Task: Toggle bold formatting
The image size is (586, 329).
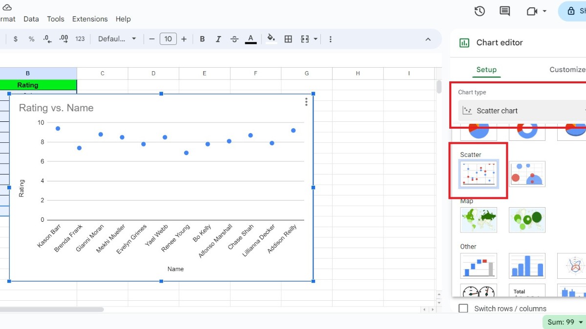Action: (202, 39)
